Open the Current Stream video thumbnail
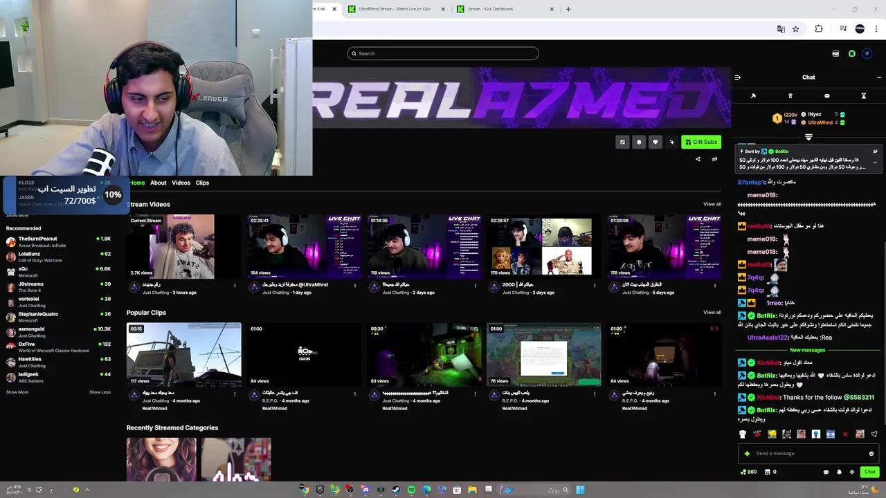The width and height of the screenshot is (886, 498). coord(184,247)
